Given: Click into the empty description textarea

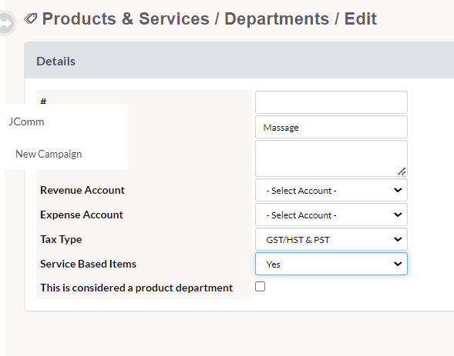Looking at the screenshot, I should click(x=331, y=158).
